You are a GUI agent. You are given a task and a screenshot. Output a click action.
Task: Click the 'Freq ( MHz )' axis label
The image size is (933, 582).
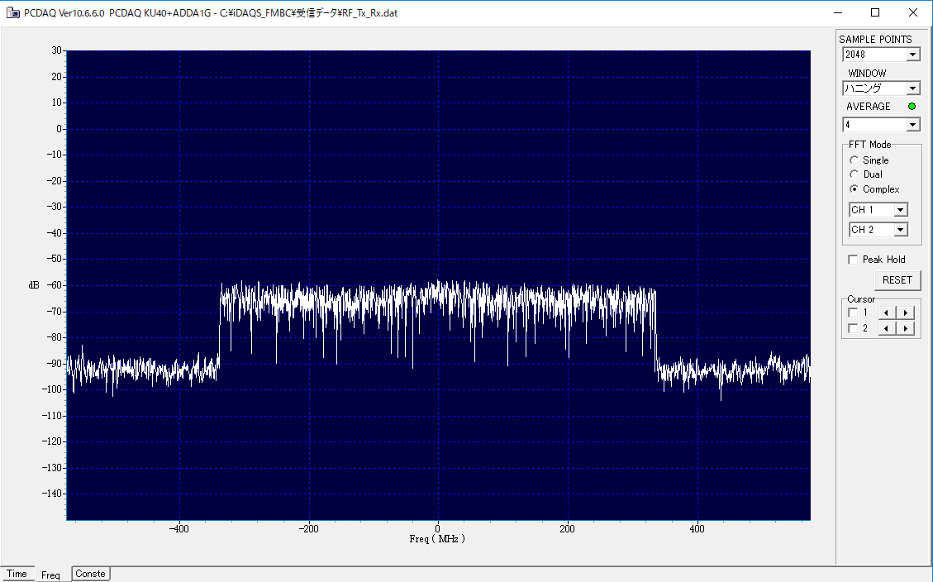coord(437,538)
